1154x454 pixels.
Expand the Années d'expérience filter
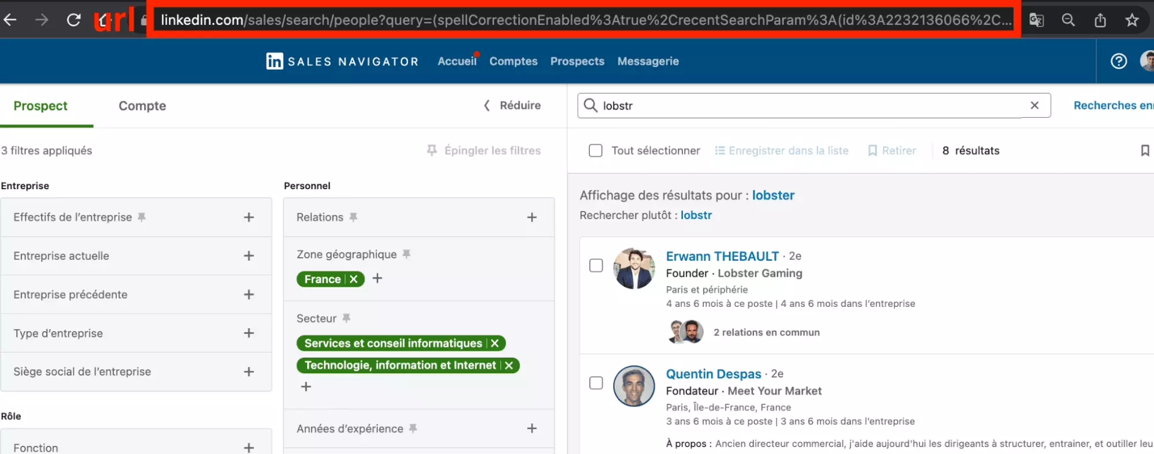coord(532,429)
